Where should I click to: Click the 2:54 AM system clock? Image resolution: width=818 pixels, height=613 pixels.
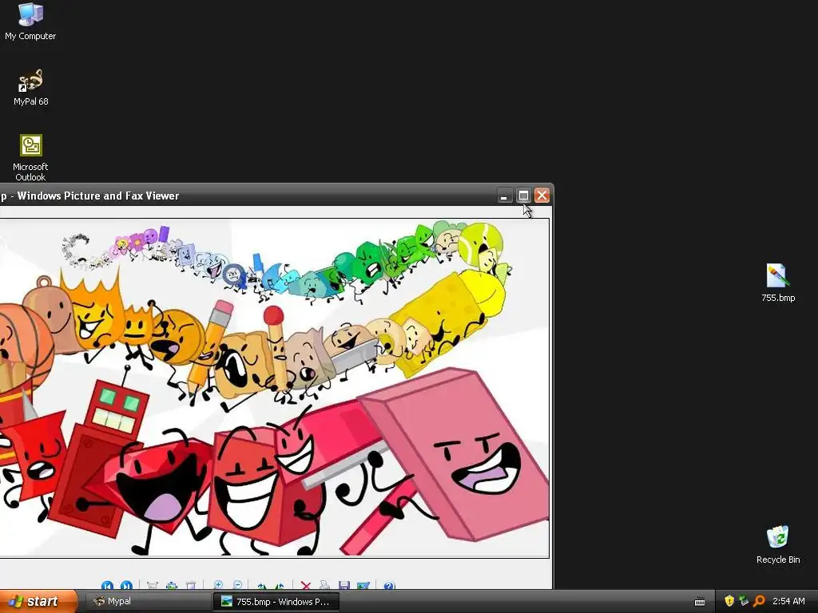(788, 601)
